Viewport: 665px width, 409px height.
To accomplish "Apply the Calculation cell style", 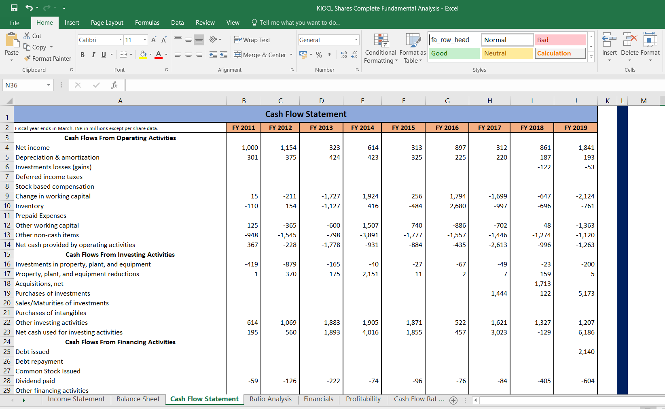I will (561, 53).
